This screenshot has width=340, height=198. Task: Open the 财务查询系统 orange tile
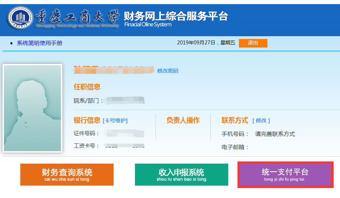point(67,174)
